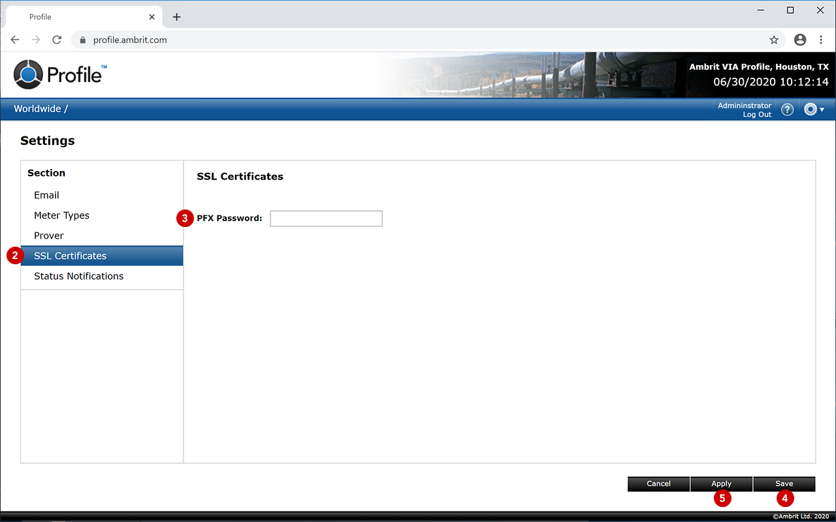
Task: Click the Admininstrator username text
Action: (x=745, y=106)
